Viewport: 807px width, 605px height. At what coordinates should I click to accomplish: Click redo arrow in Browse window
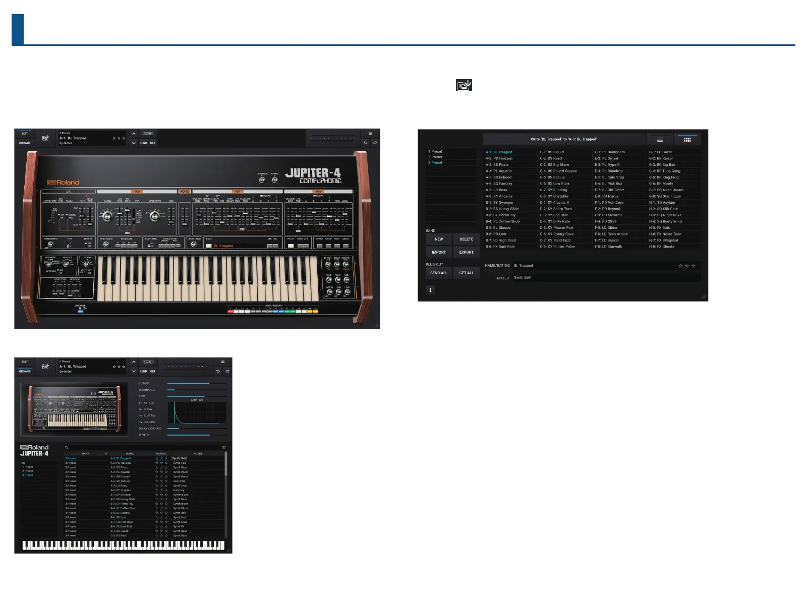[x=227, y=371]
